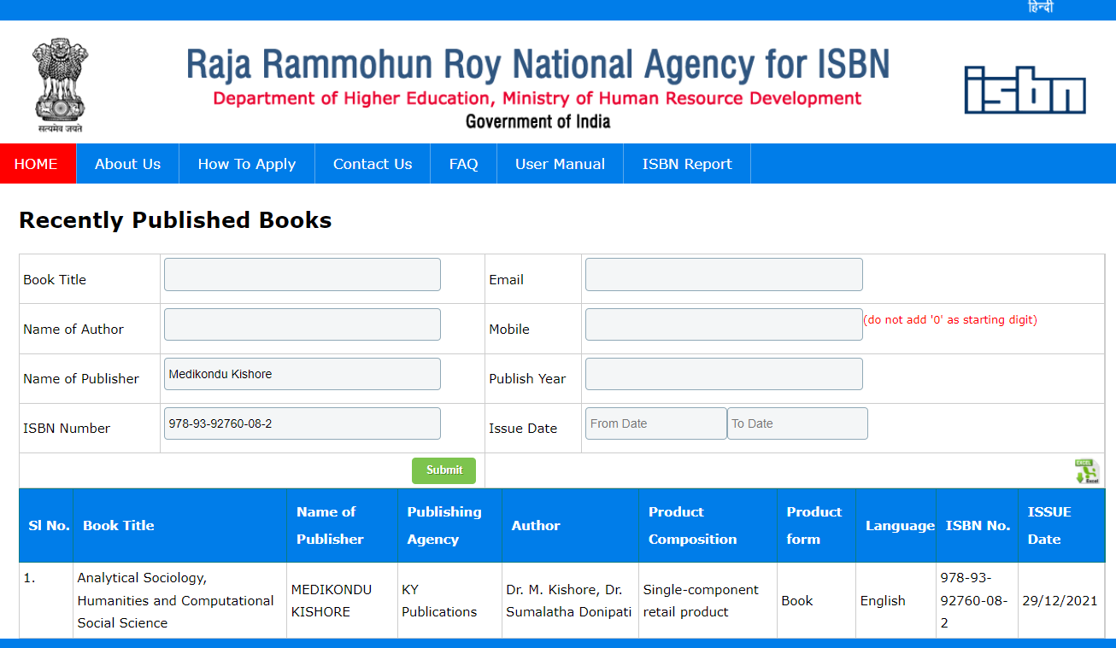Click the ISBN No. column header

click(x=978, y=526)
